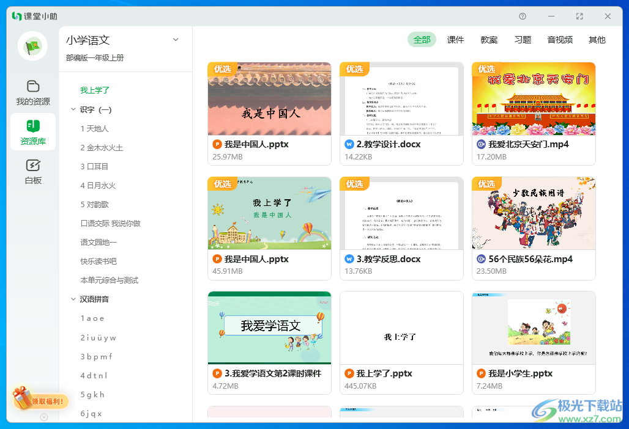
Task: Open the My Resources section
Action: click(x=33, y=92)
